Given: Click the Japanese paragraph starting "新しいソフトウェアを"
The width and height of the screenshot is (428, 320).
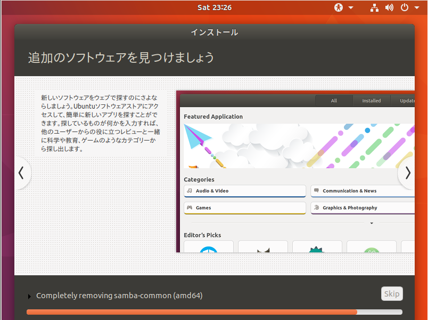Looking at the screenshot, I should (101, 123).
